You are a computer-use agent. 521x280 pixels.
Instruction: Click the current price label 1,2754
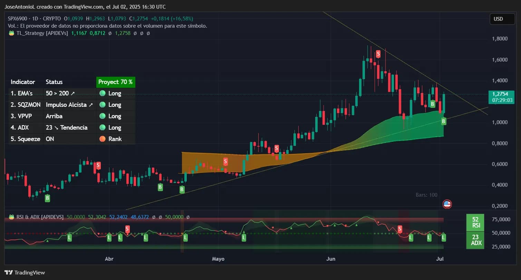[x=502, y=97]
